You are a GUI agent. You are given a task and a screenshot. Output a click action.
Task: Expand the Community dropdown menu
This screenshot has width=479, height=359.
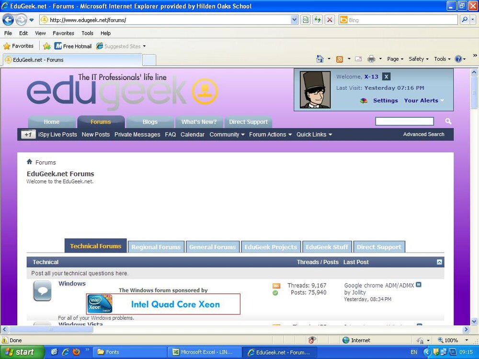pos(227,135)
